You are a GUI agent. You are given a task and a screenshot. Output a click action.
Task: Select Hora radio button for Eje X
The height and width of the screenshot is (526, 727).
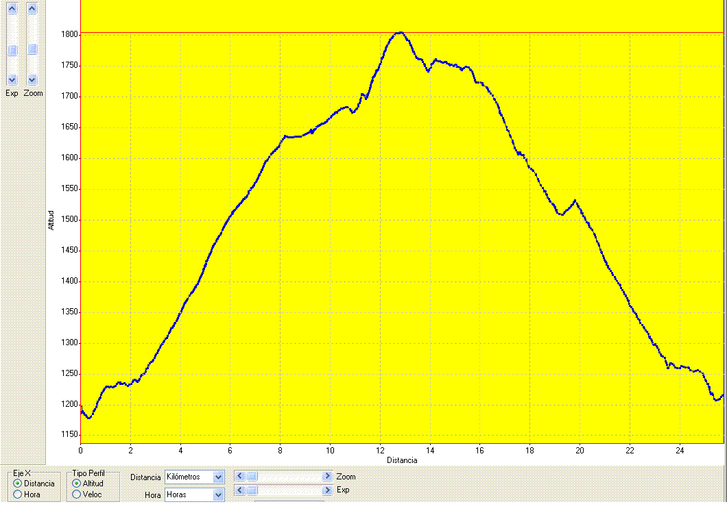(18, 494)
